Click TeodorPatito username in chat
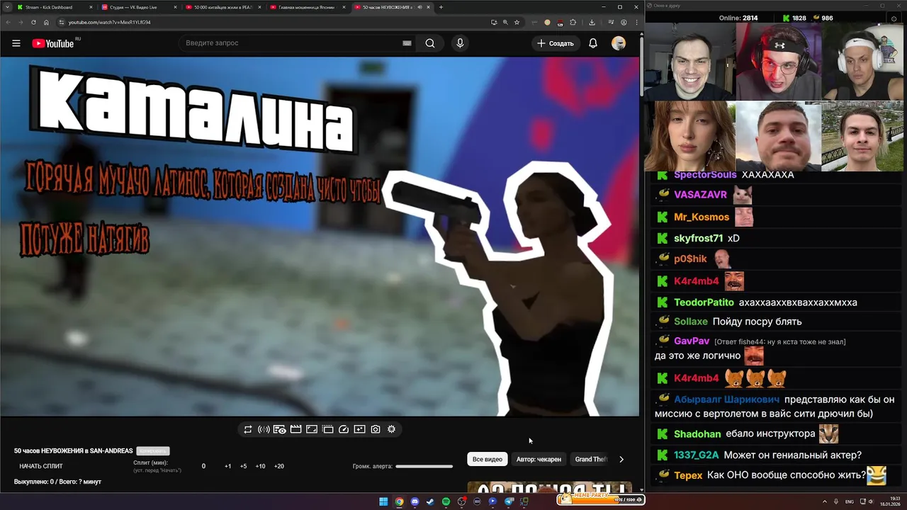907x510 pixels. coord(704,302)
